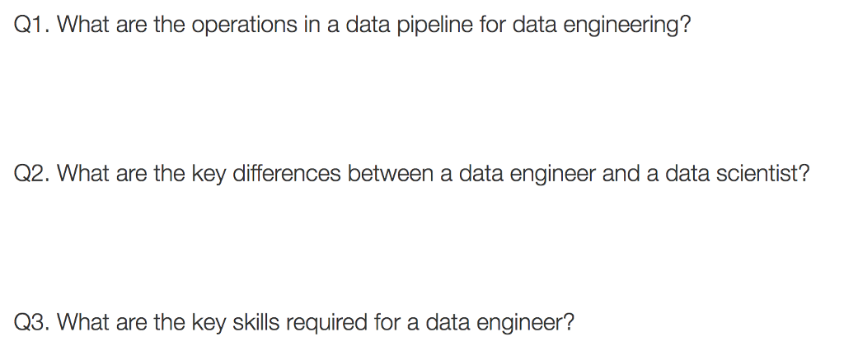The image size is (844, 346).
Task: Click the "Q1." label
Action: click(34, 26)
